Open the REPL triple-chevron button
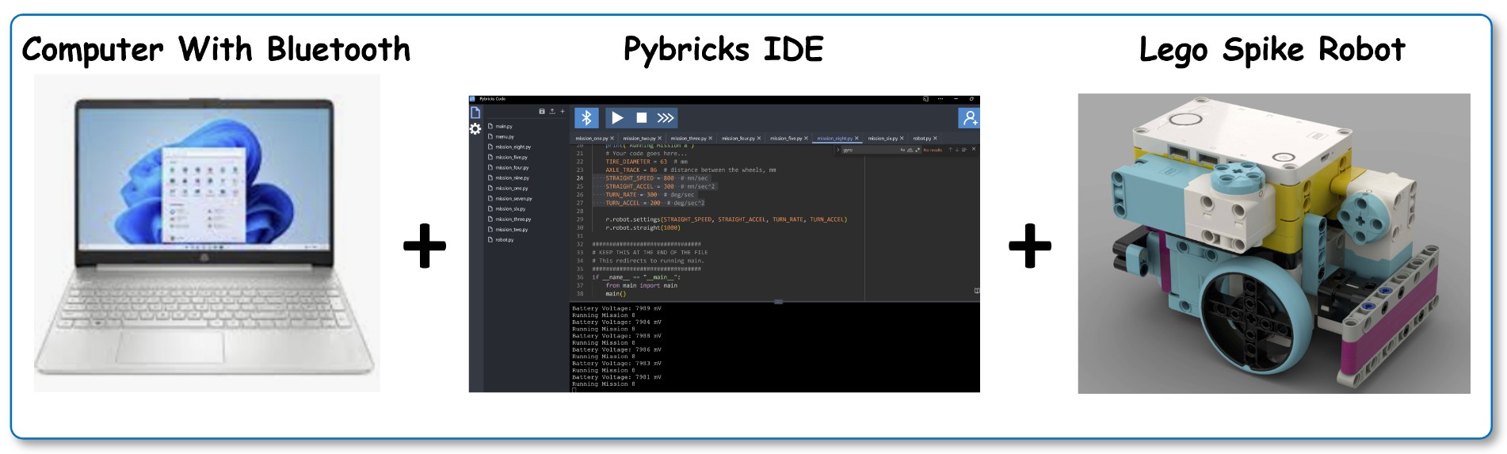 666,118
